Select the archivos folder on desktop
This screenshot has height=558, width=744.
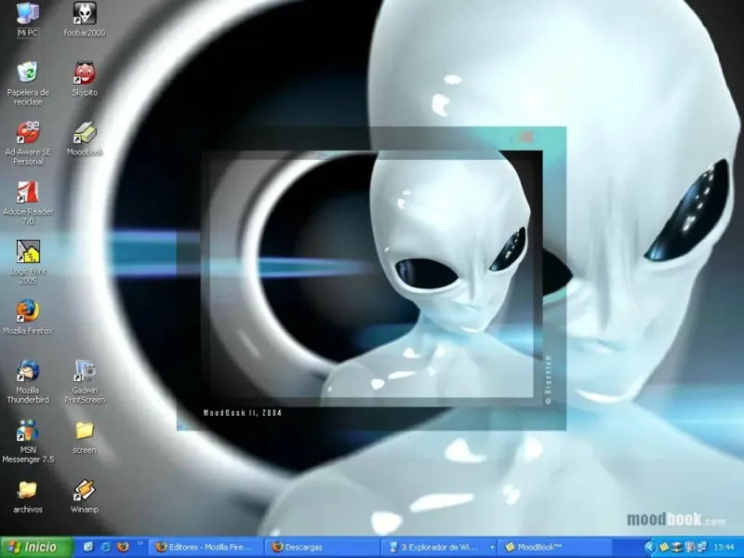(x=28, y=498)
